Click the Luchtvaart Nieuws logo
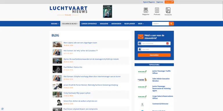223x111 pixels. [69, 11]
